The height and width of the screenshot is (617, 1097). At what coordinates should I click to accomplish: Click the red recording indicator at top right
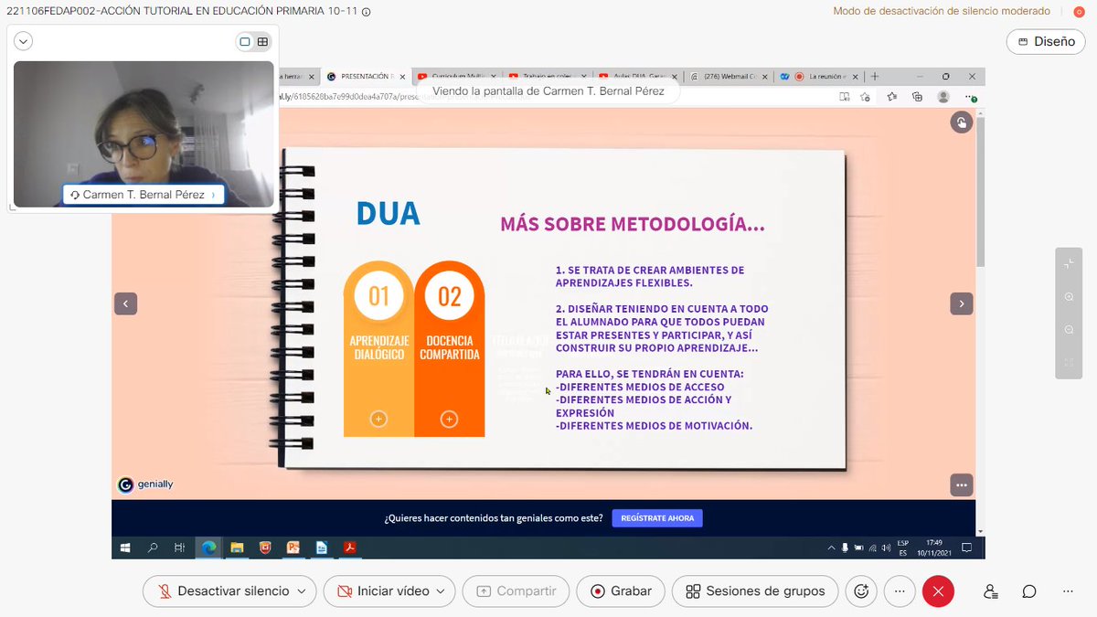[1080, 12]
